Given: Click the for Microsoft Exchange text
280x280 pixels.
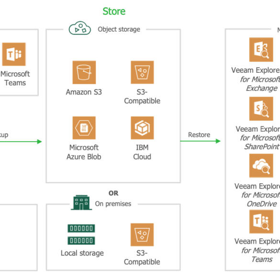Looking at the screenshot, I should (x=260, y=84).
